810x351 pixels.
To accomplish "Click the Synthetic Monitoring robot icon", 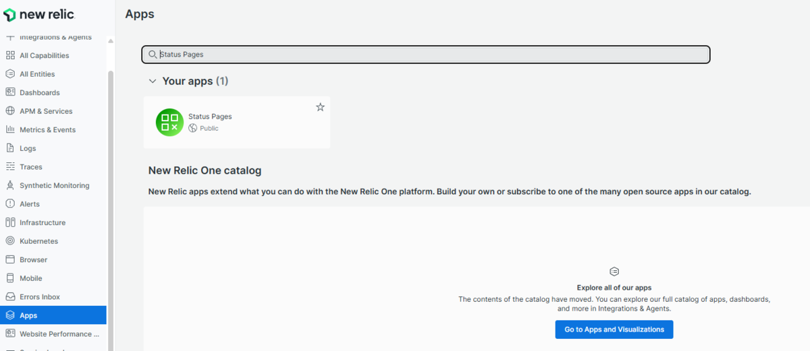I will [x=10, y=185].
